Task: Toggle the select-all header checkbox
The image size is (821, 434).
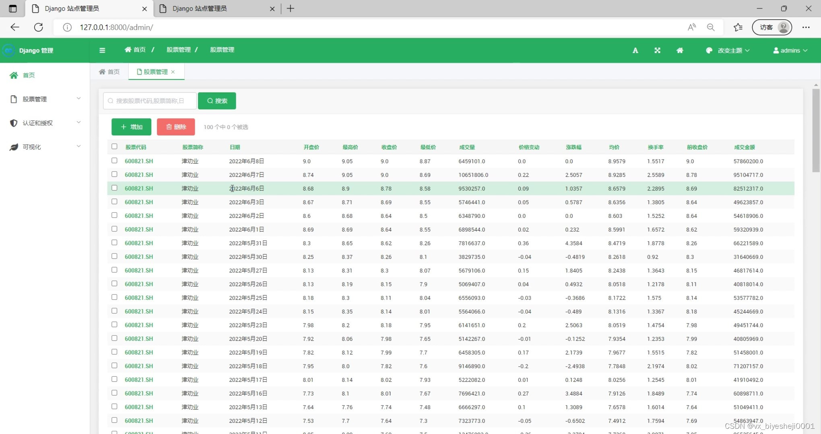Action: pos(114,147)
